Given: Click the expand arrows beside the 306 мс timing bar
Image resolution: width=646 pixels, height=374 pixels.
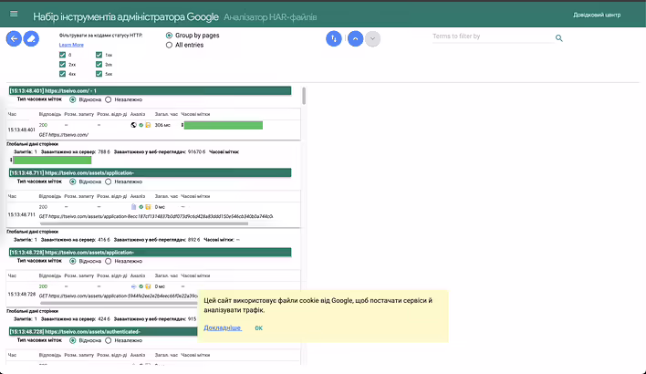Looking at the screenshot, I should (x=182, y=125).
